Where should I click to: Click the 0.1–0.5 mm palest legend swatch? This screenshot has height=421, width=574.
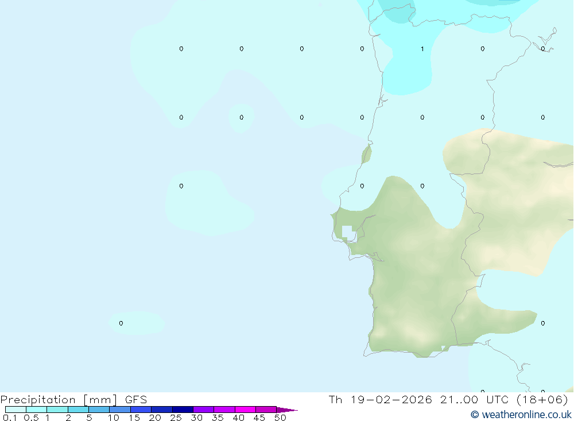coord(15,410)
